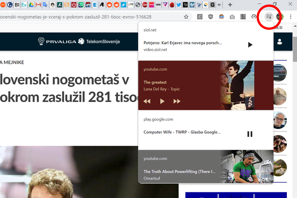Switch to the Business Insider BI tab
This screenshot has width=297, height=198.
point(17,5)
